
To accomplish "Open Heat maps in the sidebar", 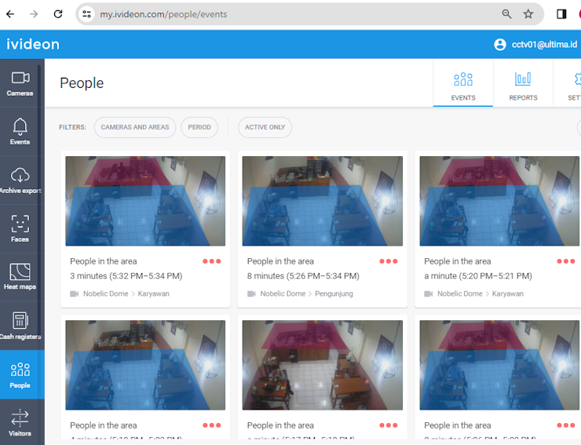I will 20,277.
